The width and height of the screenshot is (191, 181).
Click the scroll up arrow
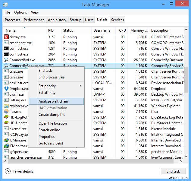[x=186, y=30]
